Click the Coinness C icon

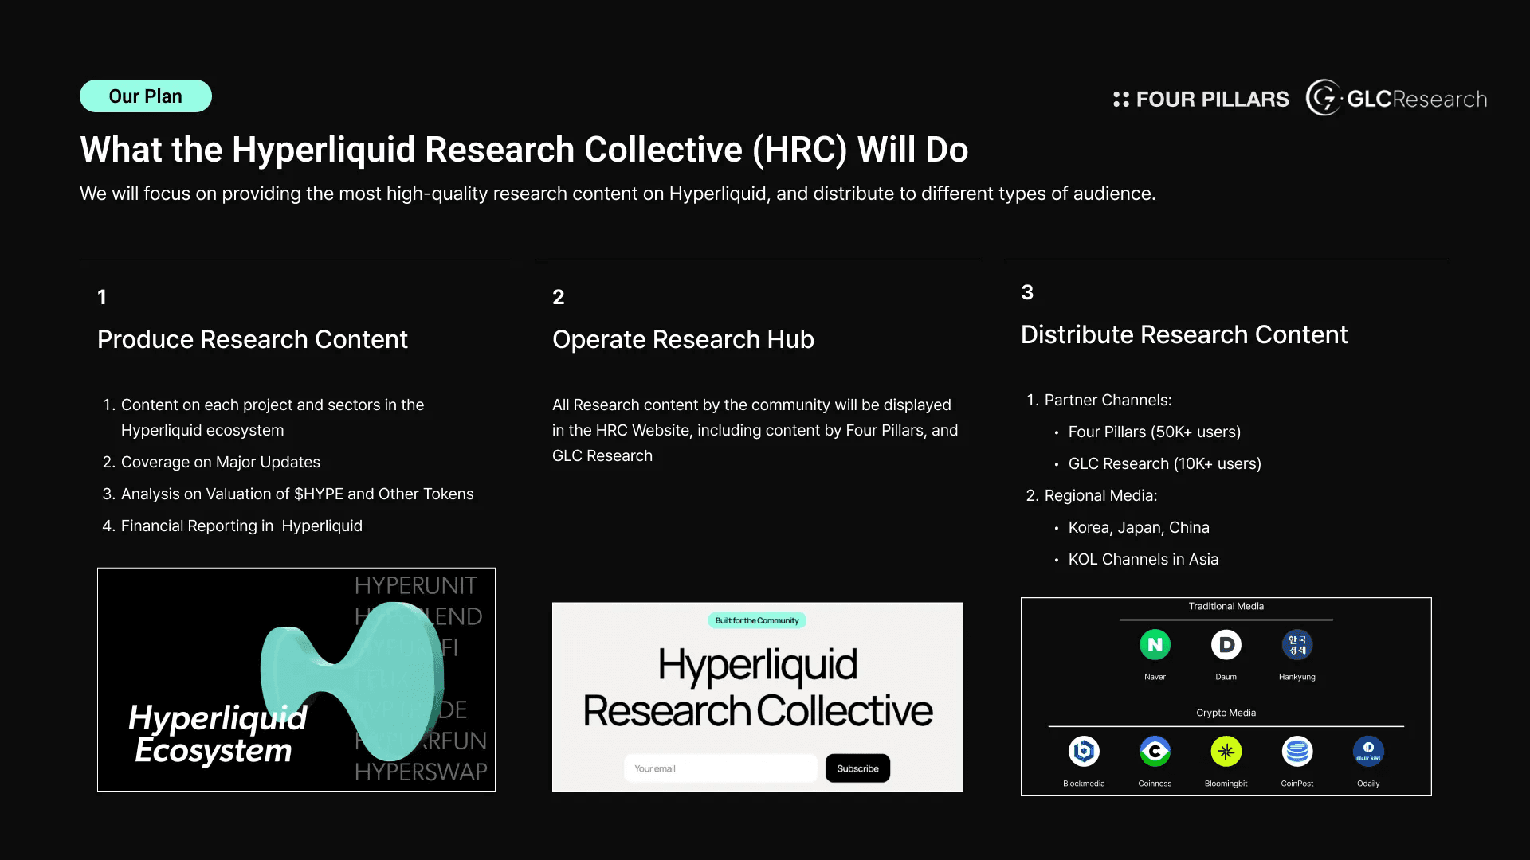[1155, 751]
